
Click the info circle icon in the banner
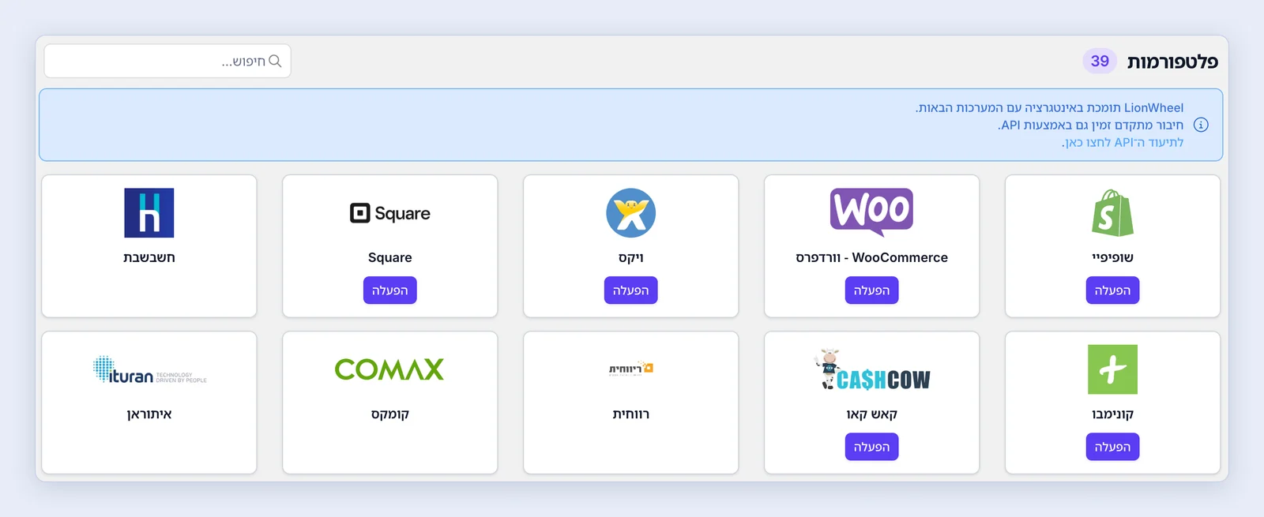click(1201, 125)
